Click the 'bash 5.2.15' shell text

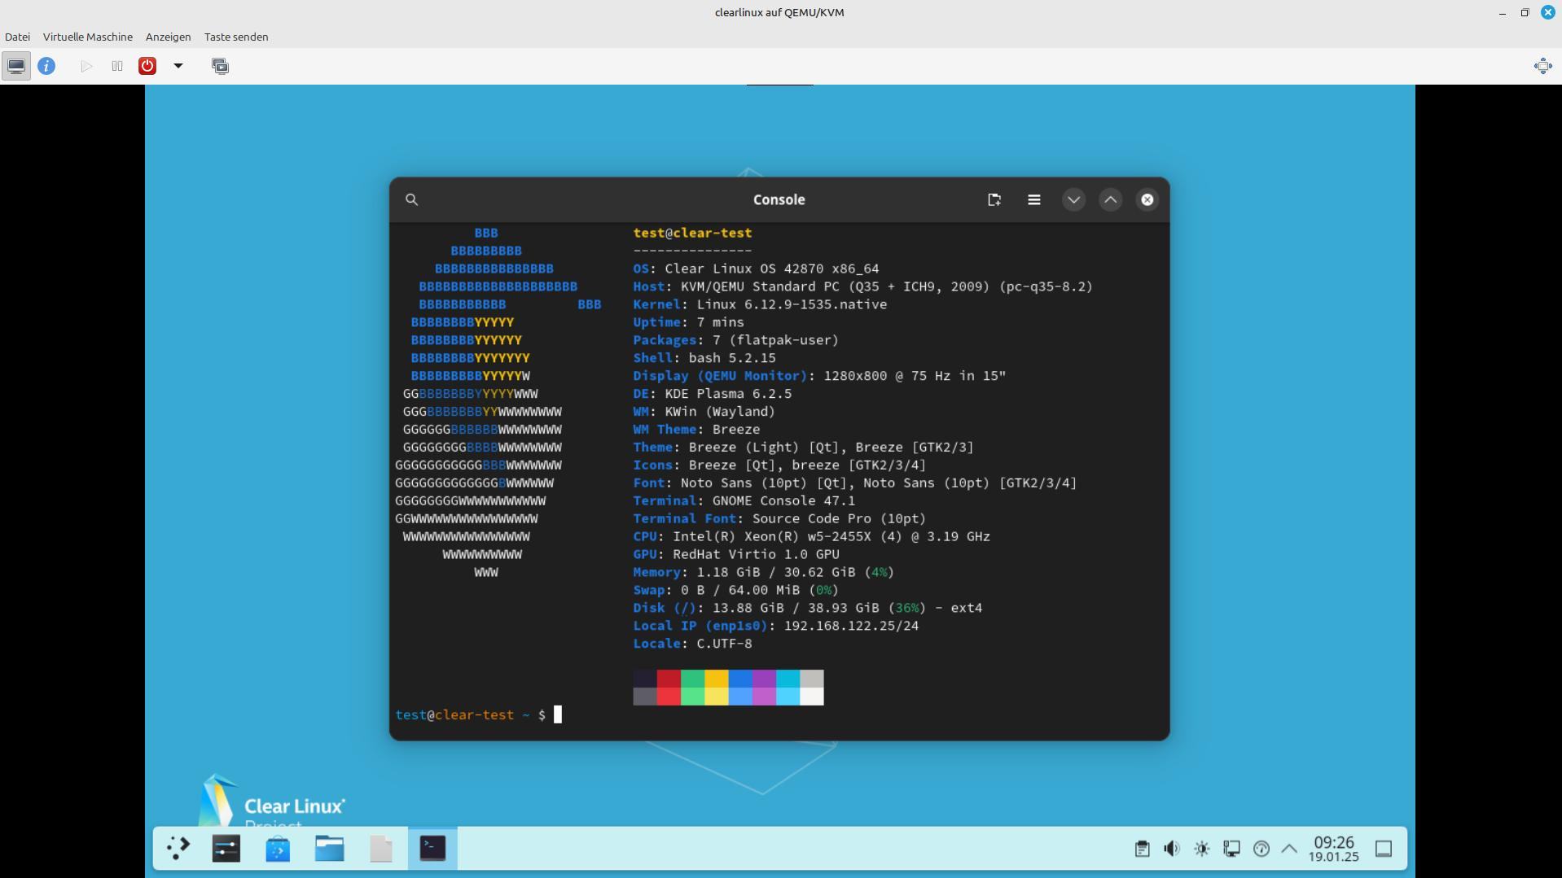tap(732, 358)
